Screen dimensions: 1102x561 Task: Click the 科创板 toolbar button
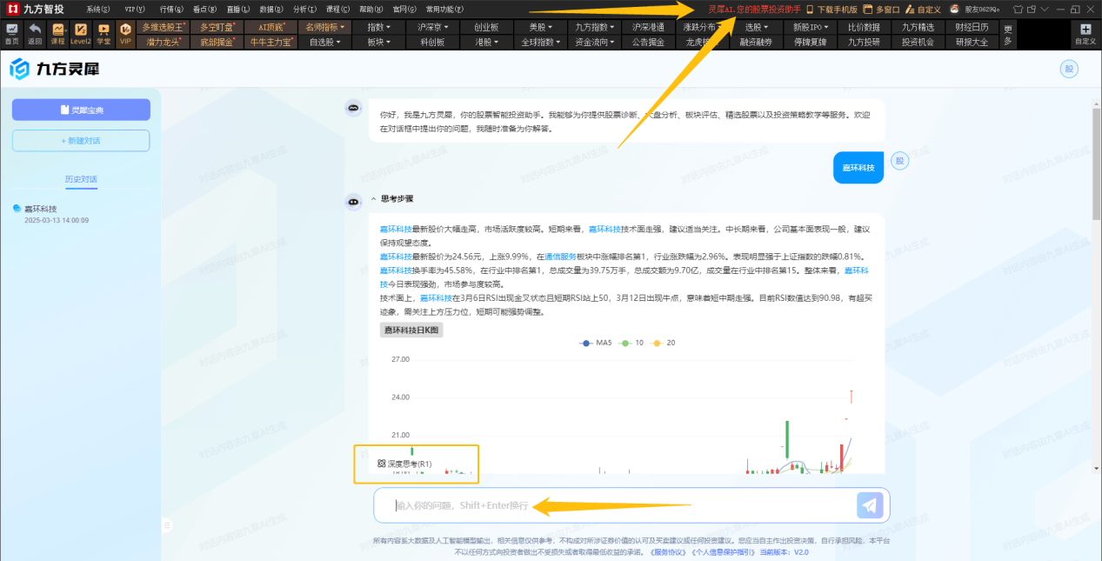(432, 41)
